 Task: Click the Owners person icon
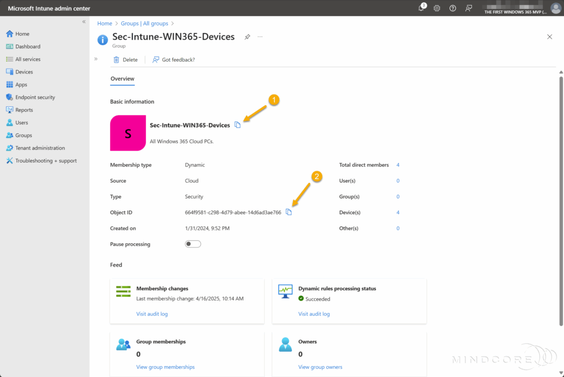(285, 345)
